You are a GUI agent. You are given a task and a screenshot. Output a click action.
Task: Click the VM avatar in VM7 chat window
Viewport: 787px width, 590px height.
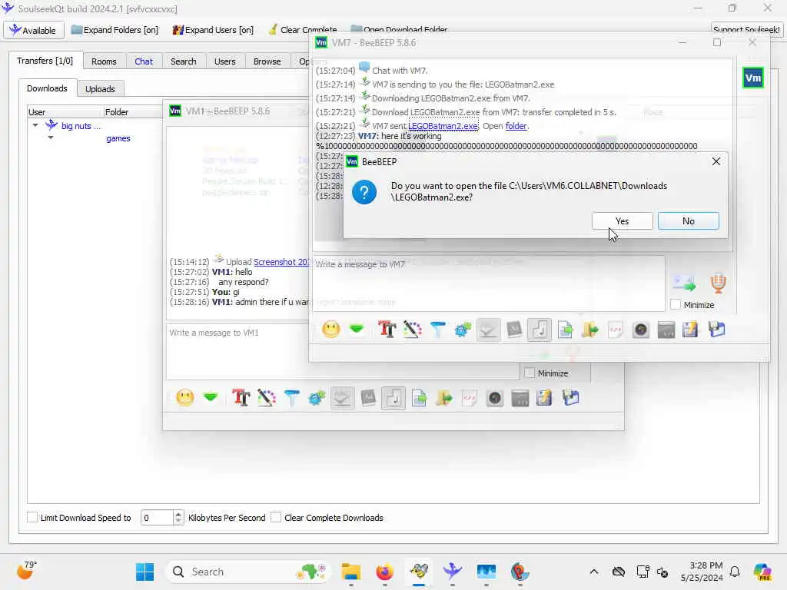click(x=752, y=78)
